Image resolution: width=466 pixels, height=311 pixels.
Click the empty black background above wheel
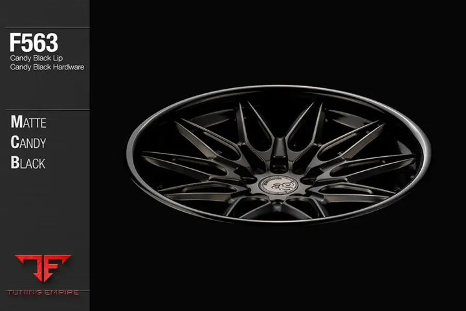point(278,39)
